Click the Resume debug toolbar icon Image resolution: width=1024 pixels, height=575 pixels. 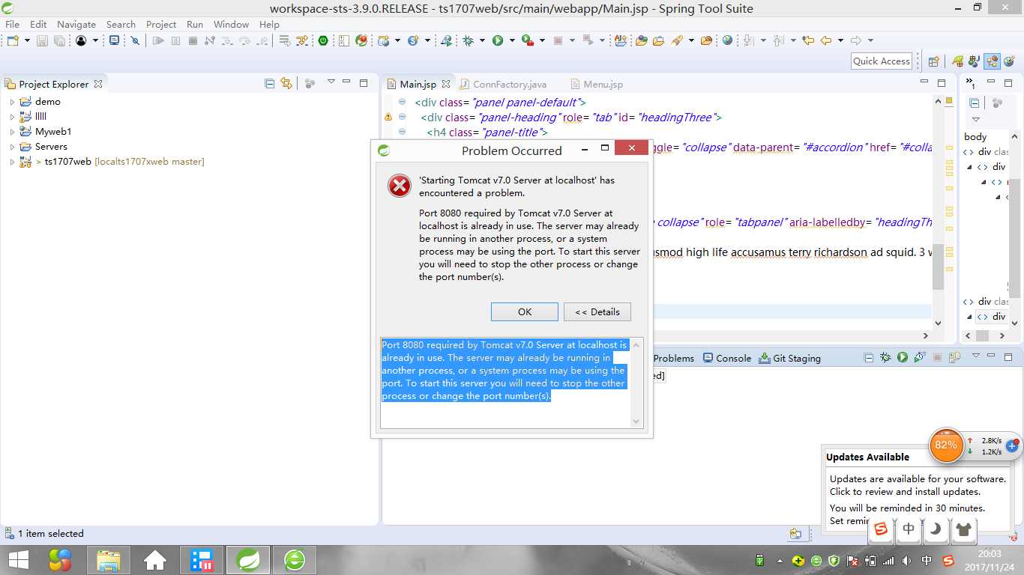click(x=158, y=40)
